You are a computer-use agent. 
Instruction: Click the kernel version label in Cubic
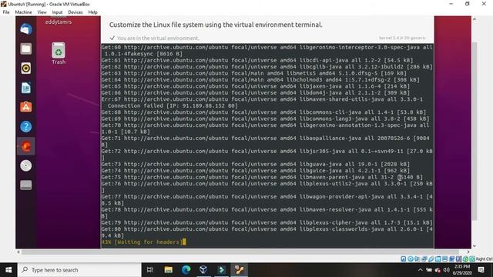point(402,38)
